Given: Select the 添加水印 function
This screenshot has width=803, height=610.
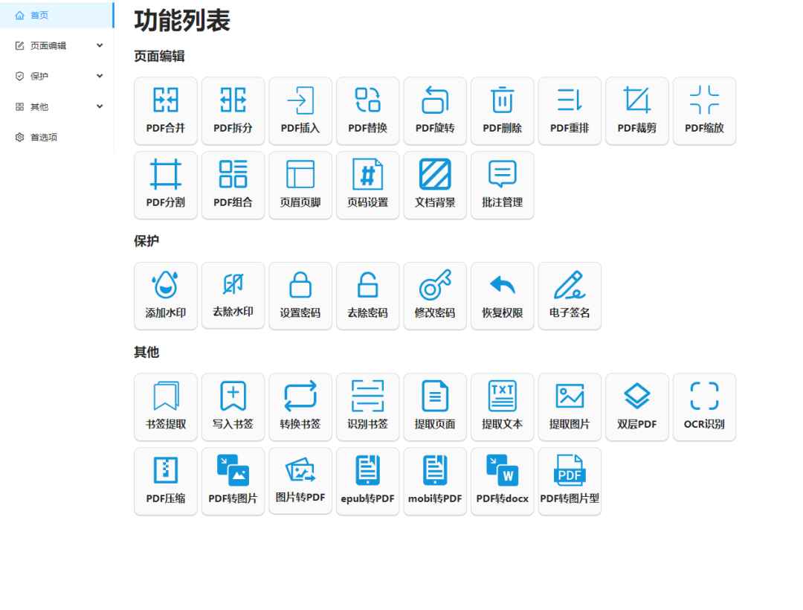Looking at the screenshot, I should pos(165,295).
